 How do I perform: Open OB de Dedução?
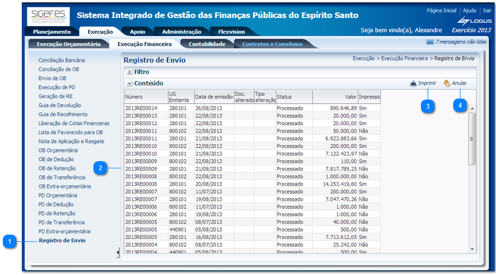(56, 159)
